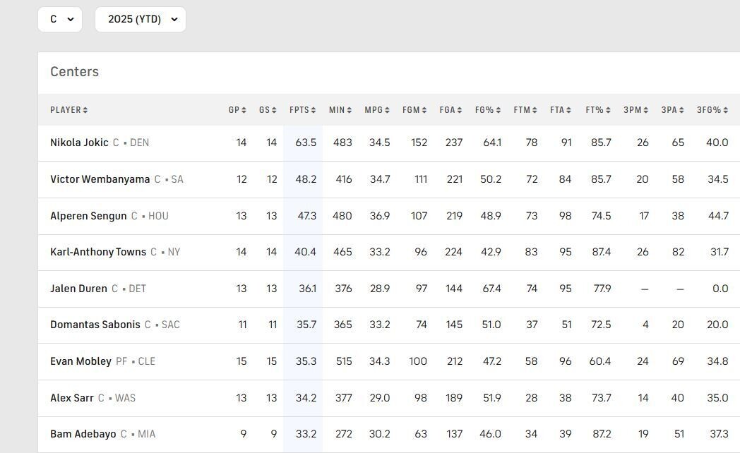
Task: Sort by FT% column arrows
Action: tap(608, 110)
